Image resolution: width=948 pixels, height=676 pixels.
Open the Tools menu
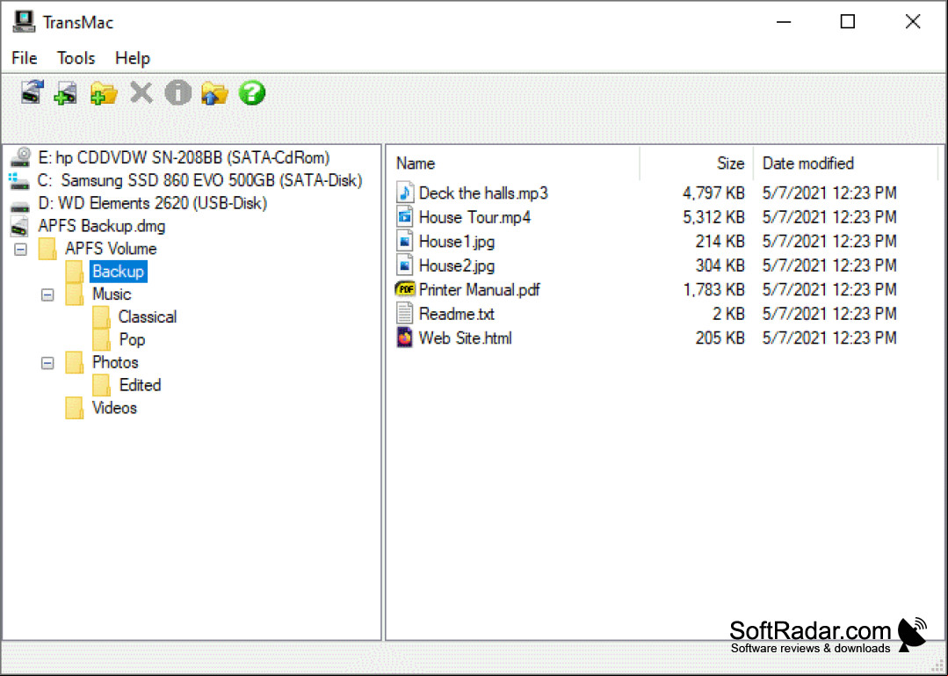point(76,58)
